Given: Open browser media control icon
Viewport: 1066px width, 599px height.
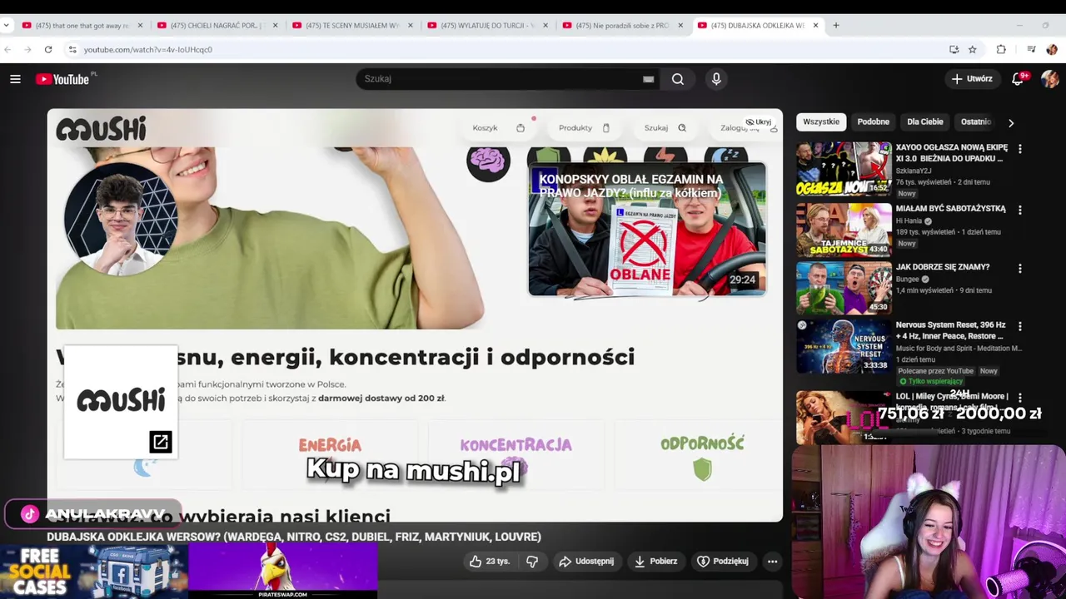Looking at the screenshot, I should [1031, 49].
